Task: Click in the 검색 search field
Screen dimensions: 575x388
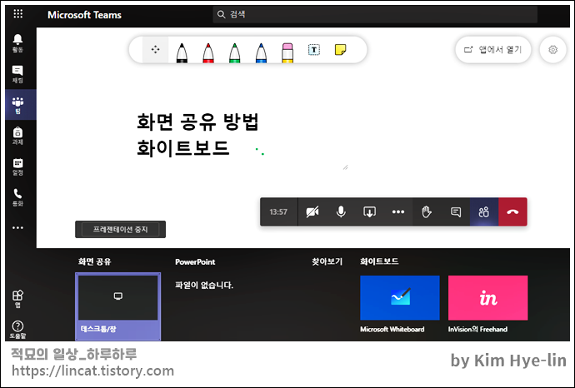Action: click(375, 14)
